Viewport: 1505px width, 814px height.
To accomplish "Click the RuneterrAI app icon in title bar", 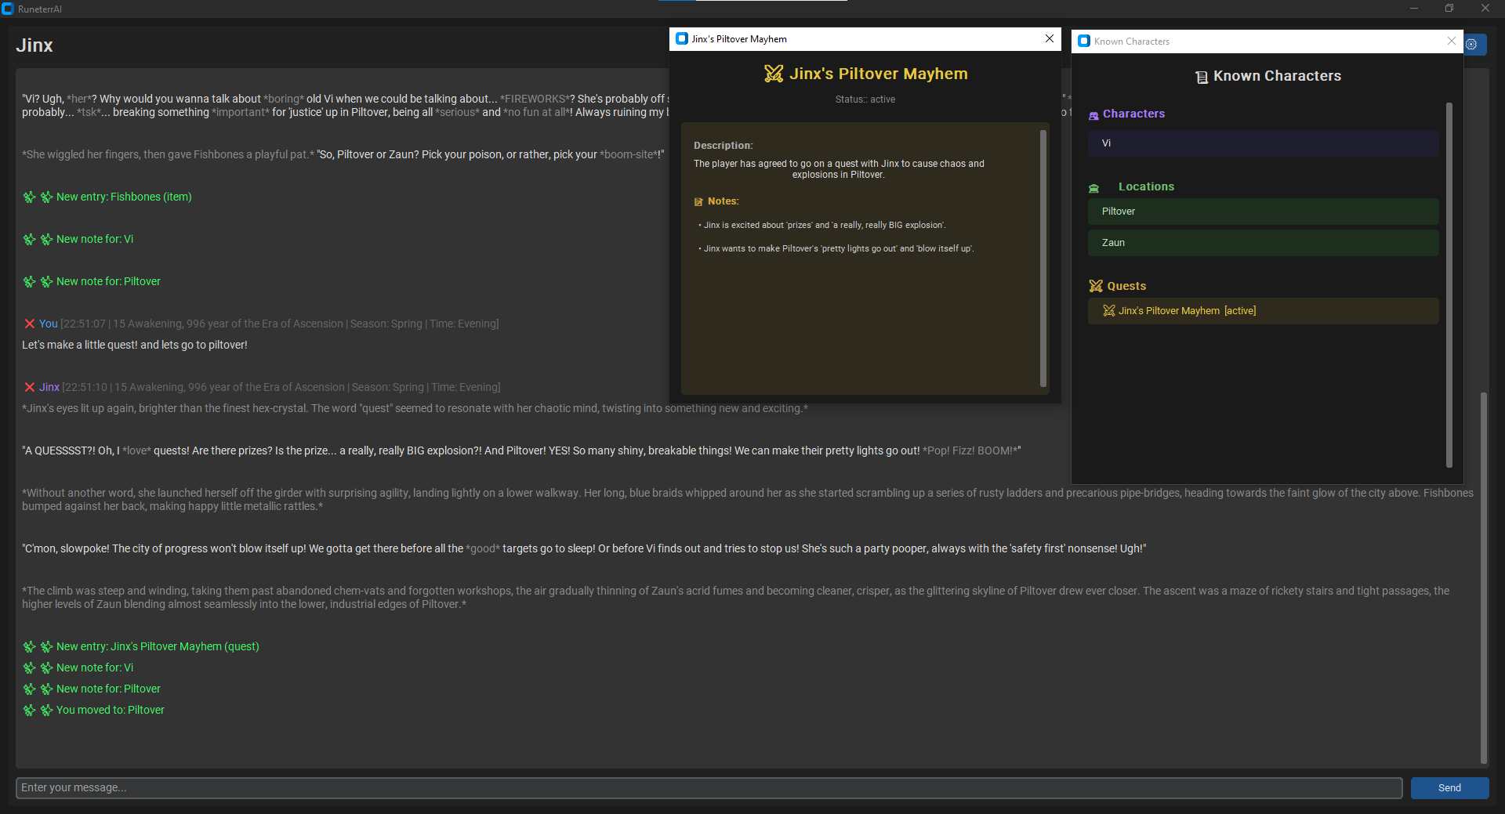I will pyautogui.click(x=8, y=9).
